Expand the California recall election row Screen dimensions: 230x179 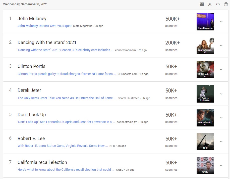[x=221, y=165]
